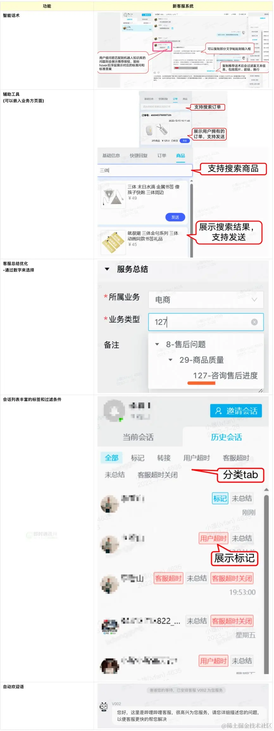Viewport: 274px width, 731px height.
Task: Collapse the 服务总结 section triangle
Action: click(x=107, y=269)
